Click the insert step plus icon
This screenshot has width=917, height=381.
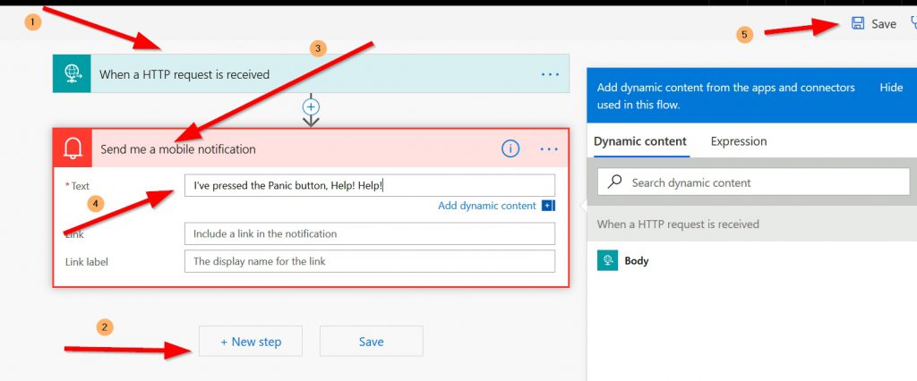[x=311, y=106]
